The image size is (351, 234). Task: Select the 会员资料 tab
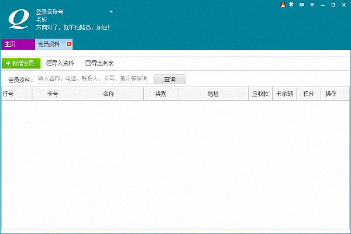click(49, 44)
